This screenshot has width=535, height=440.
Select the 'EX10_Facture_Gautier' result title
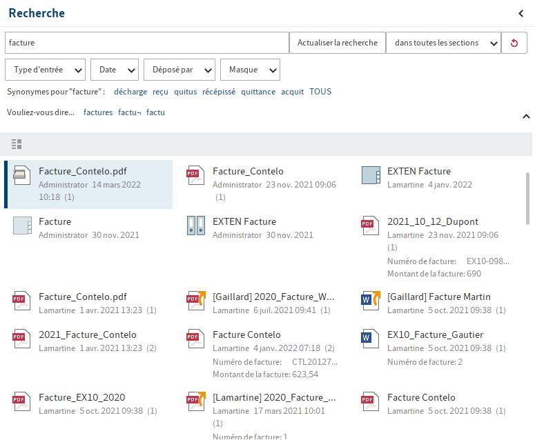click(x=435, y=334)
